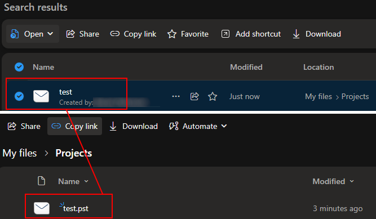Screen dimensions: 376x219
Task: Click the Location column header
Action: [319, 67]
